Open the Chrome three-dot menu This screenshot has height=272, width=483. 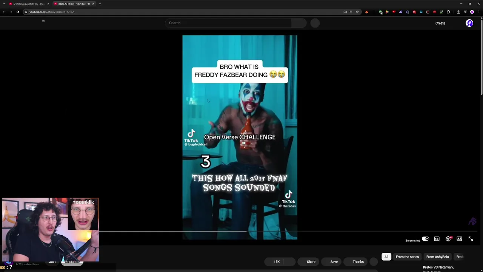pos(479,12)
